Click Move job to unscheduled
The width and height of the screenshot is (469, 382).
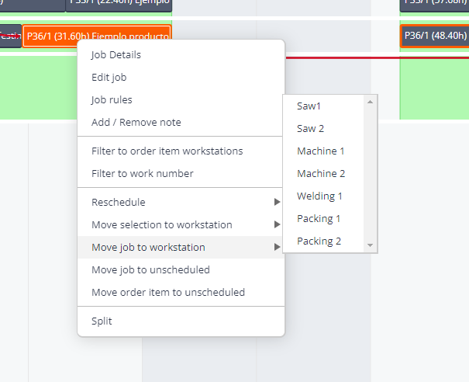[x=150, y=270]
